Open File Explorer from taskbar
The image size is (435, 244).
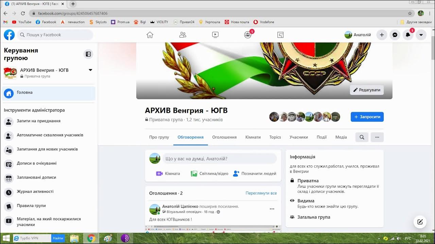tap(74, 238)
